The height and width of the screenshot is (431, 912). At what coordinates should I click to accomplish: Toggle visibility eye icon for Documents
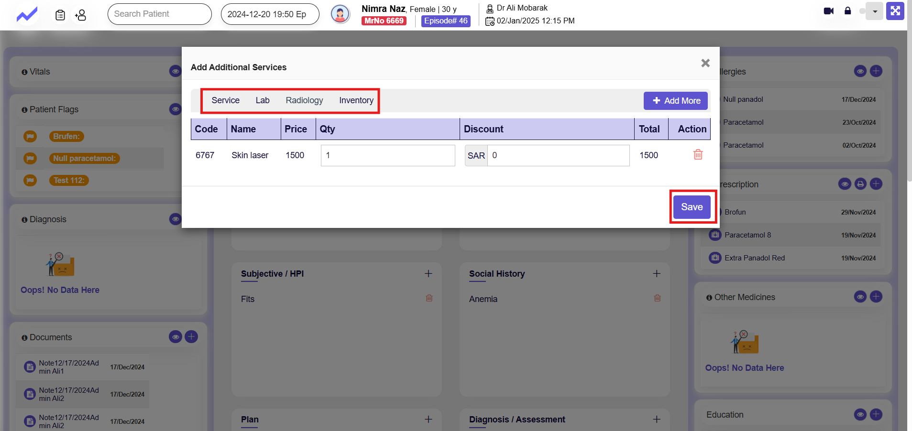[176, 337]
